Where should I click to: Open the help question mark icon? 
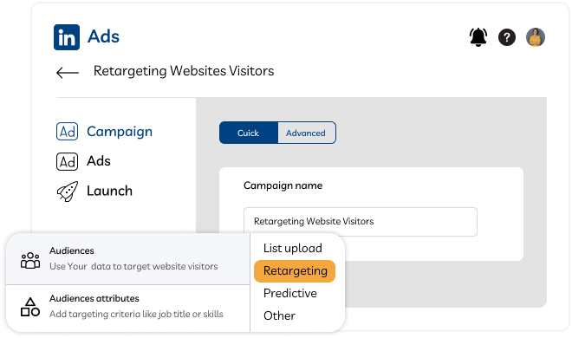507,37
